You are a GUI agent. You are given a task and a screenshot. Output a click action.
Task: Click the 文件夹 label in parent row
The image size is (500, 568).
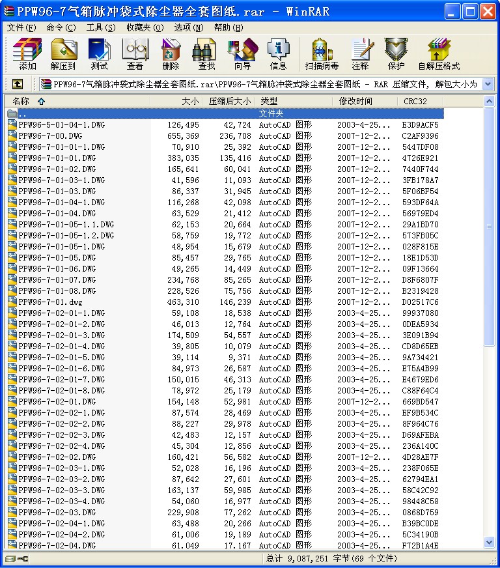coord(271,114)
